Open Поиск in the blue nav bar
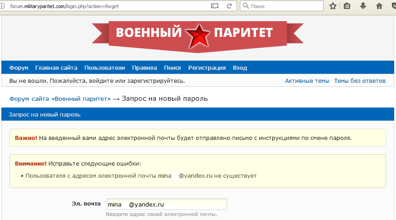396x220 pixels. tap(172, 67)
